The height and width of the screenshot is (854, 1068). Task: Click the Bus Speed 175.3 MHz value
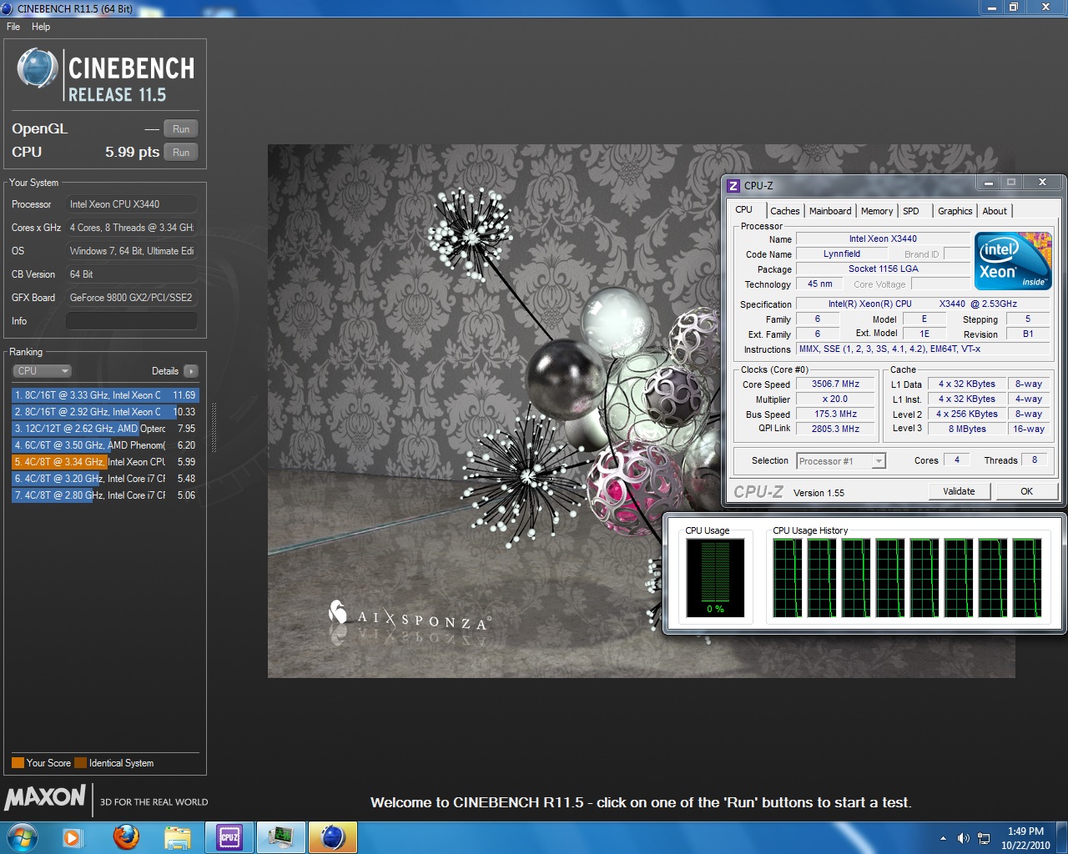point(835,414)
